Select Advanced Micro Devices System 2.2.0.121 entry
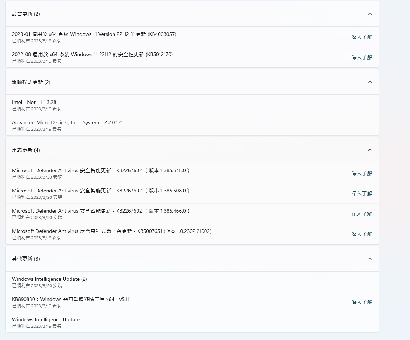 (192, 126)
